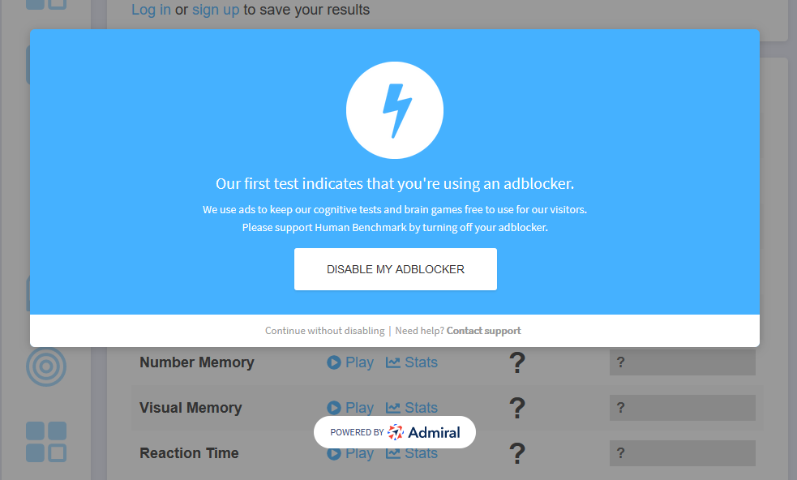Select the bullseye Aim Trainer icon in sidebar
The height and width of the screenshot is (480, 797).
pyautogui.click(x=46, y=366)
